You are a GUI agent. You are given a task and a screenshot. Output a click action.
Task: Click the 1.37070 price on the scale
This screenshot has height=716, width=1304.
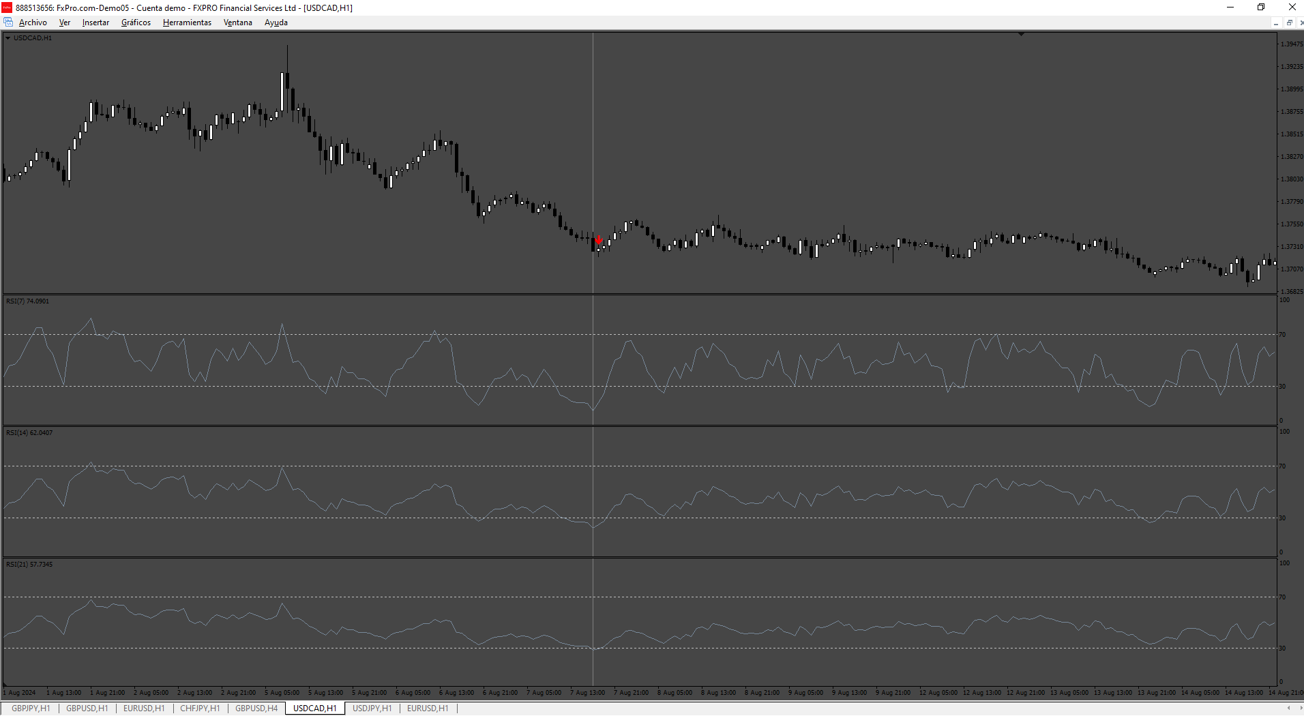(1292, 269)
